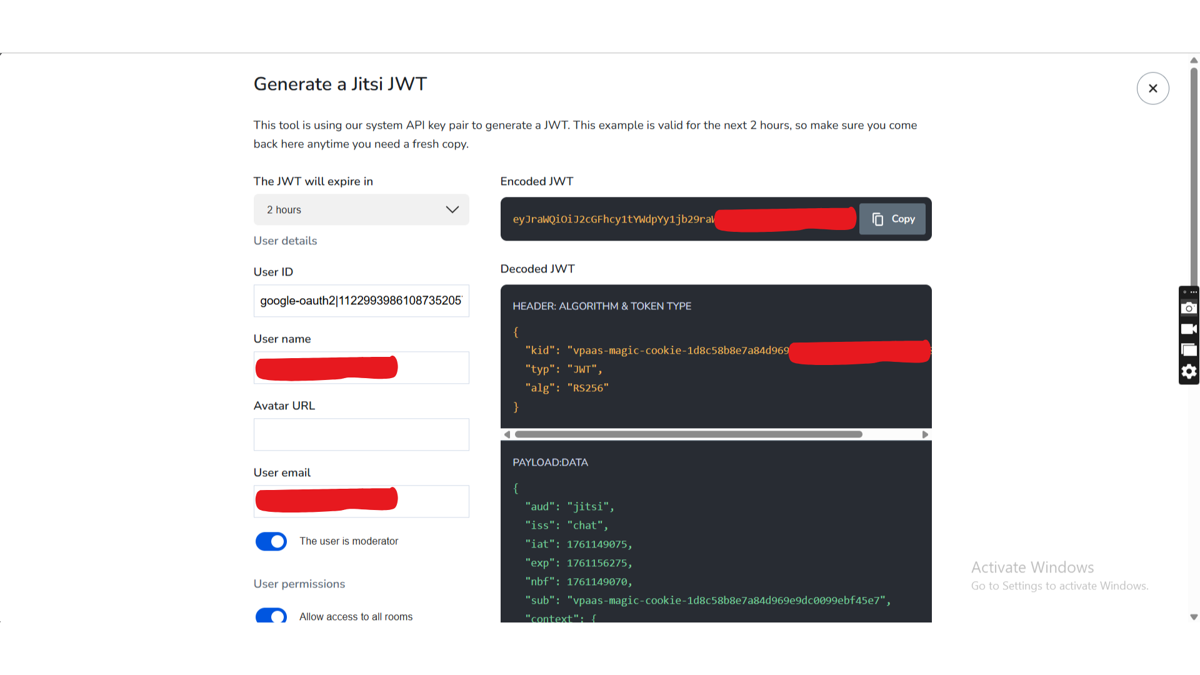
Task: Click the encoded JWT token text
Action: (x=612, y=219)
